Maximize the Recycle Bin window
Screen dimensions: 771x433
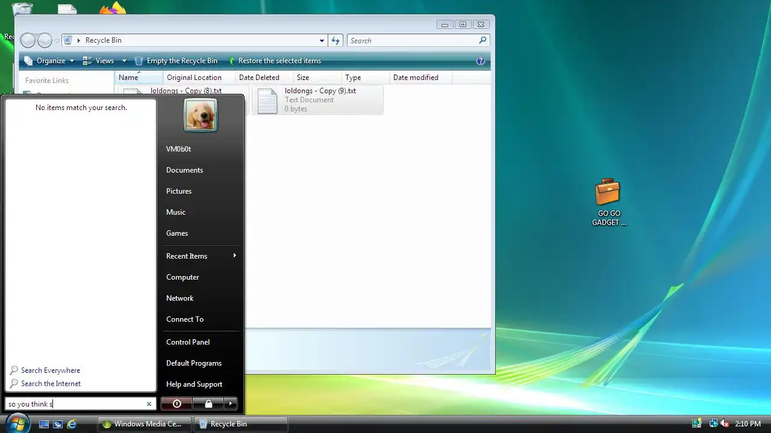[463, 25]
